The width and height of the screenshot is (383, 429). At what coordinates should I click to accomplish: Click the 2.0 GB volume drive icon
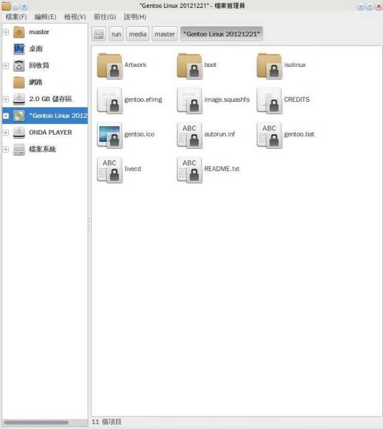click(19, 99)
